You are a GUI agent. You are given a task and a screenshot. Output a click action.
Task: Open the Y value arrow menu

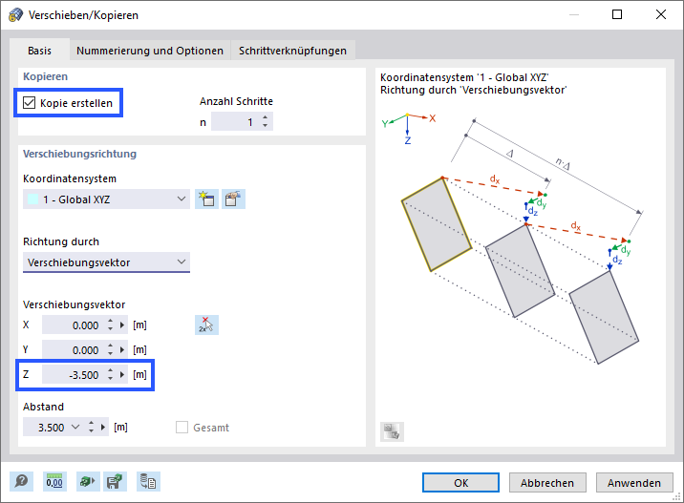click(122, 349)
